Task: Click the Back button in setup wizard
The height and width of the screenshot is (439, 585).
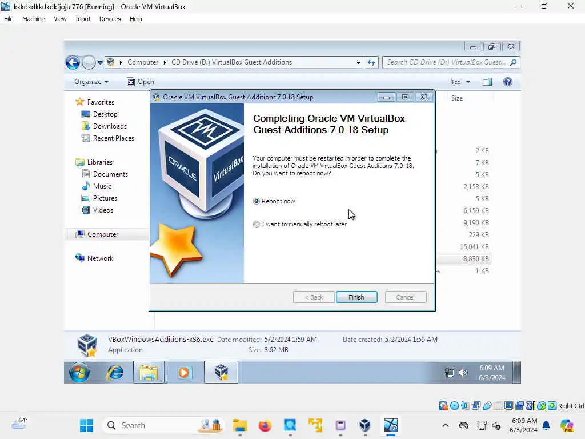Action: [314, 297]
